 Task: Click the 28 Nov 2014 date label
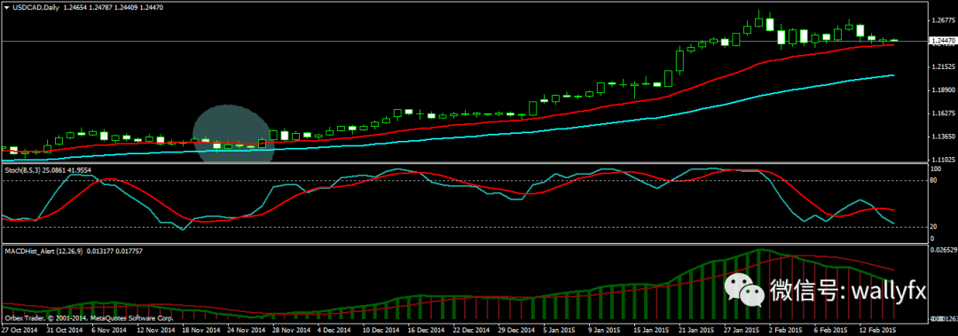pos(292,329)
